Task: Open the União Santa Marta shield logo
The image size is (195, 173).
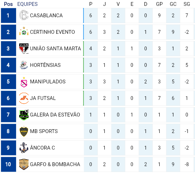Action: coord(24,49)
